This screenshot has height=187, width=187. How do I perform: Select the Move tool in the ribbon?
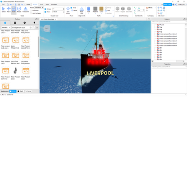pyautogui.click(x=9, y=9)
